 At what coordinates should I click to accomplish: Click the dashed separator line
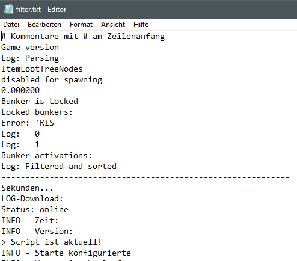pos(145,177)
